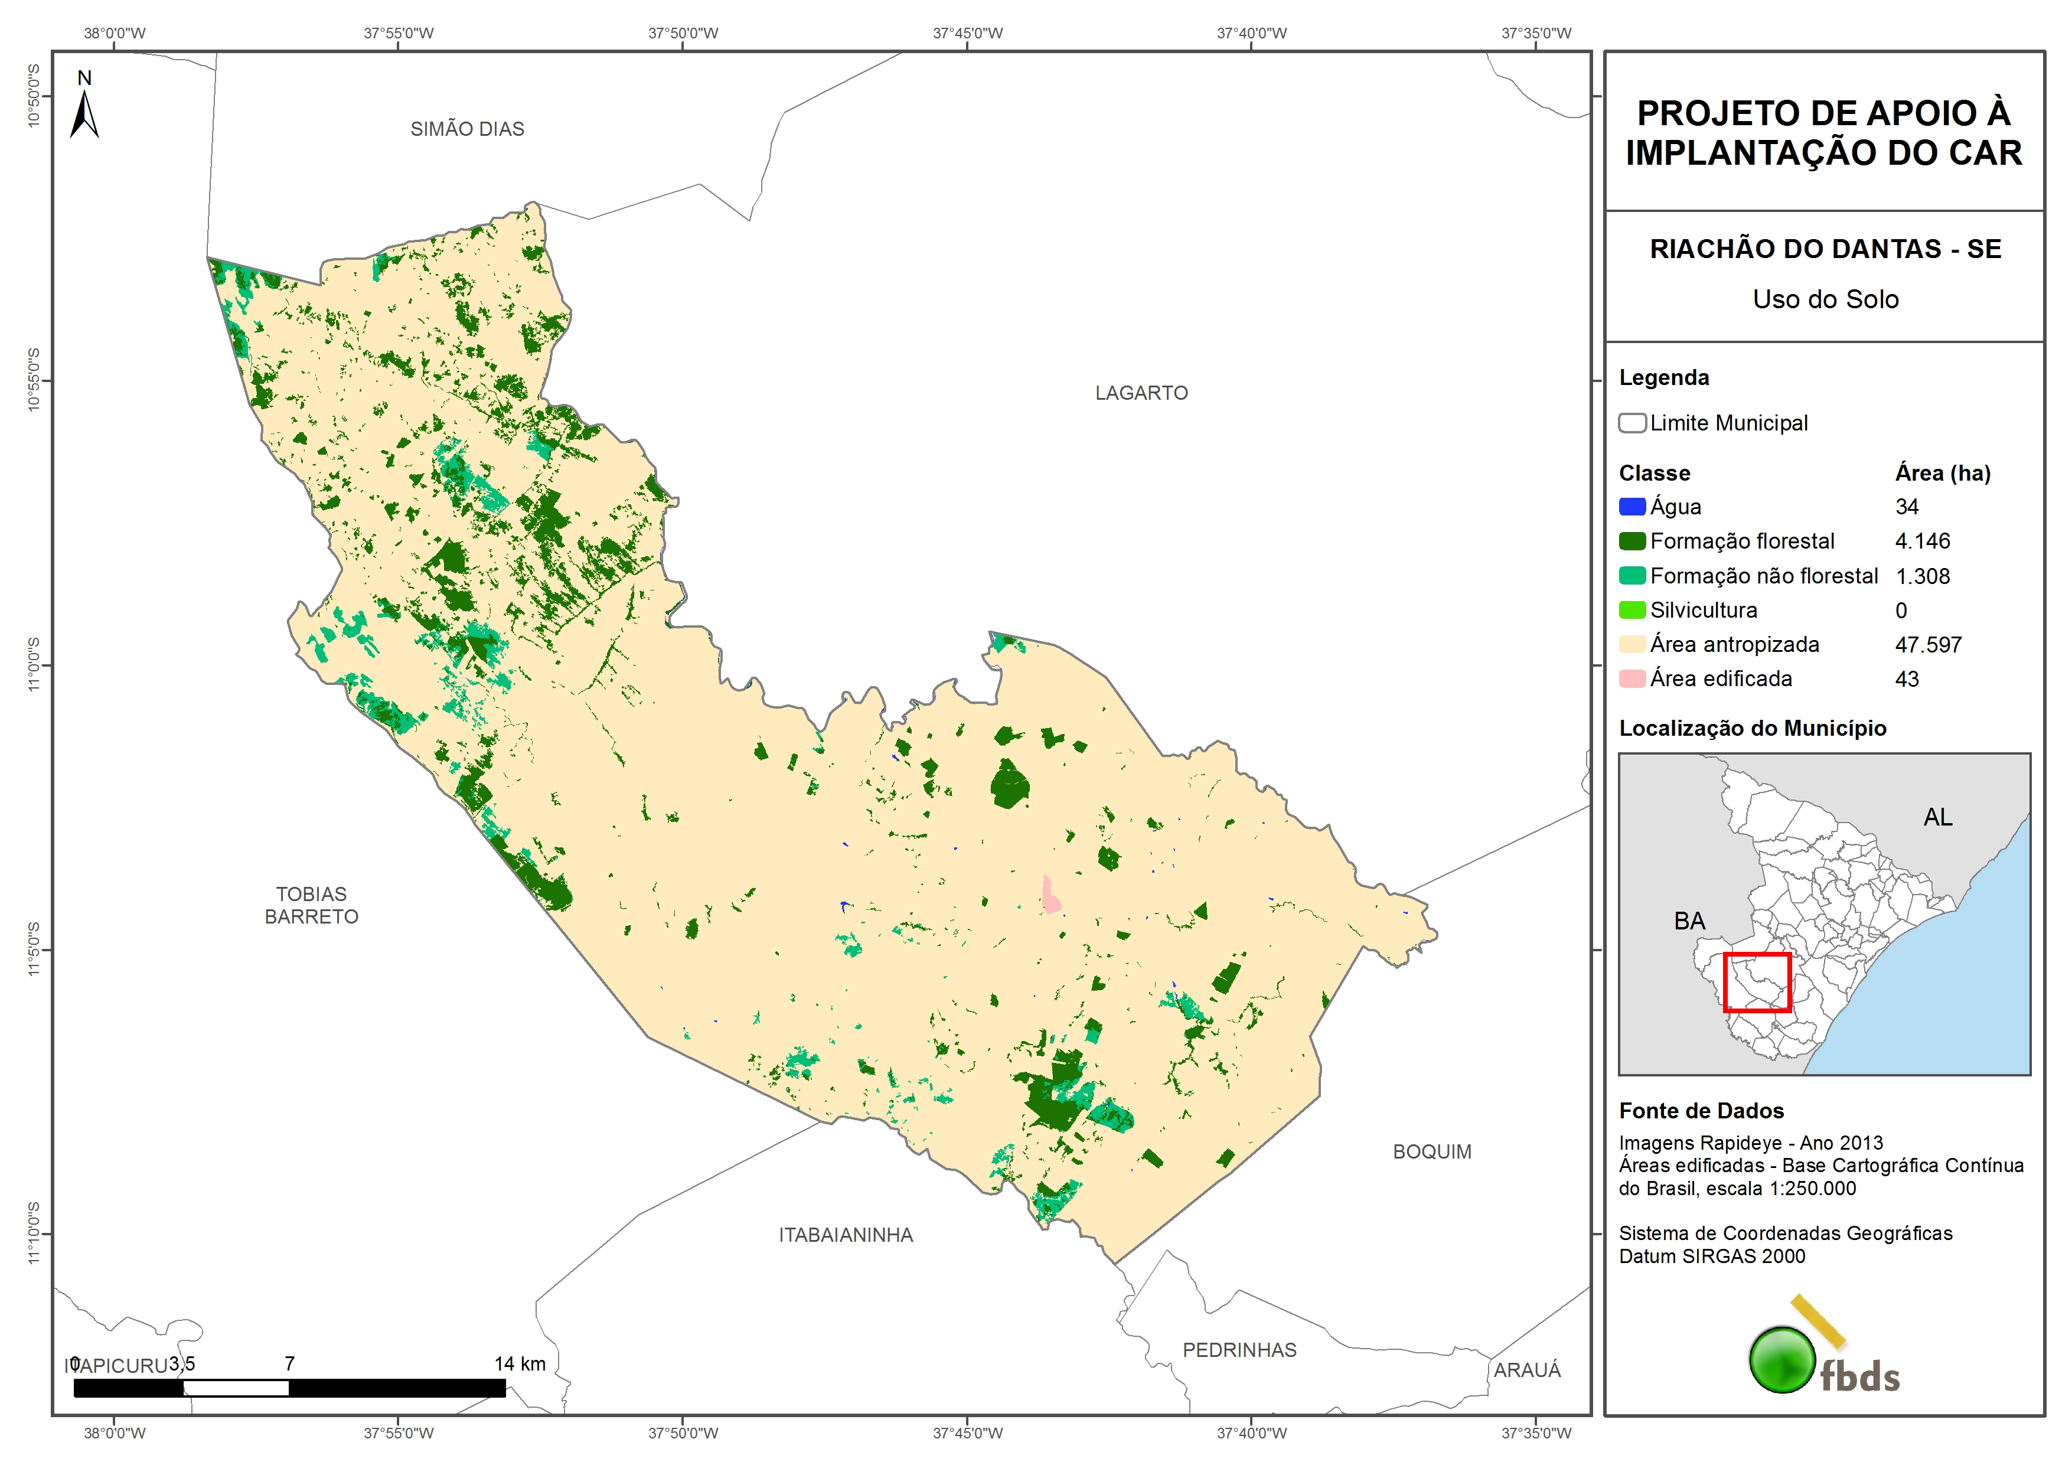Click the Área edificada pink swatch
The image size is (2072, 1465).
(x=1632, y=678)
